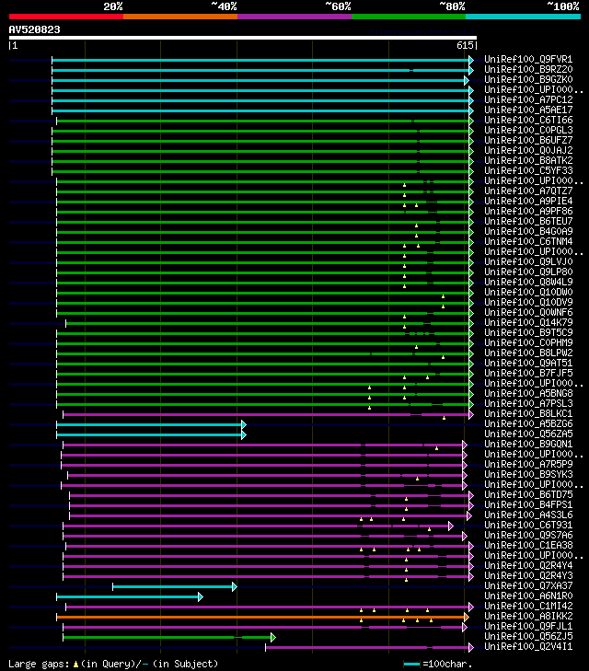Screen dimensions: 589x671
Task: Click the cyan ~100% identity legend segment
Action: (x=523, y=17)
